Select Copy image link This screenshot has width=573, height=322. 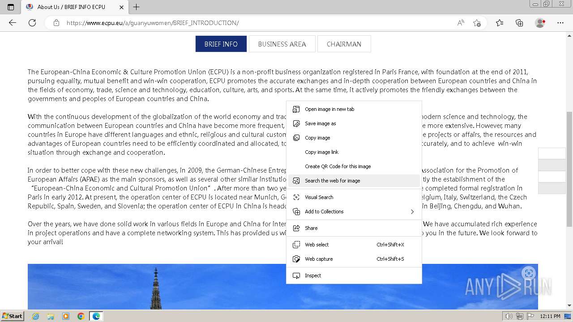[354, 152]
